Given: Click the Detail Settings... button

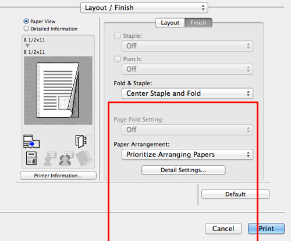Looking at the screenshot, I should 183,170.
